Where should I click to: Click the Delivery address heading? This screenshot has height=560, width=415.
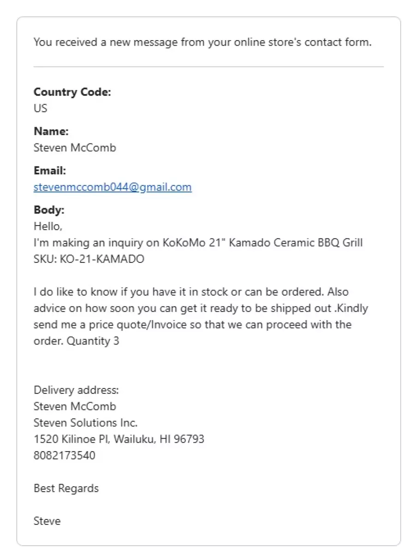(76, 390)
